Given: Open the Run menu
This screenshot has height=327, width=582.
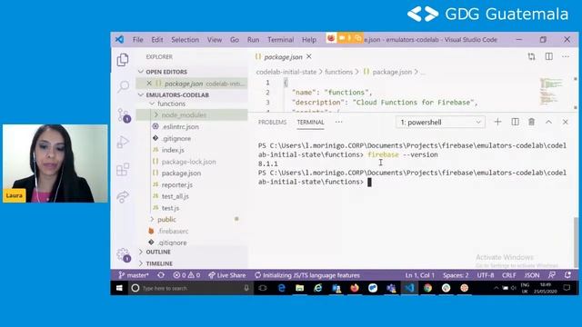Looking at the screenshot, I should point(253,40).
